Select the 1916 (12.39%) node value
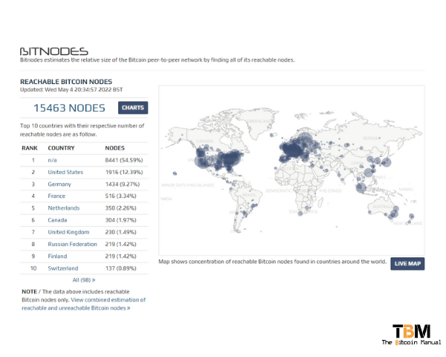The width and height of the screenshot is (446, 357). tap(124, 172)
